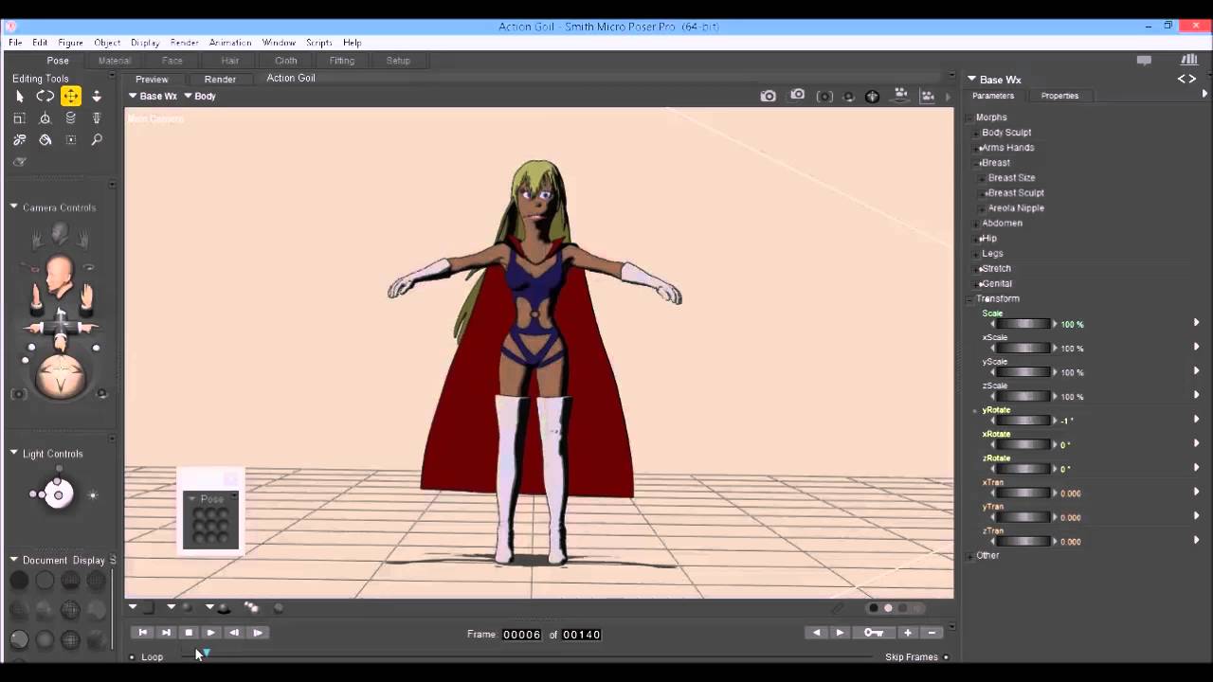Click the camera trackball sphere

61,375
